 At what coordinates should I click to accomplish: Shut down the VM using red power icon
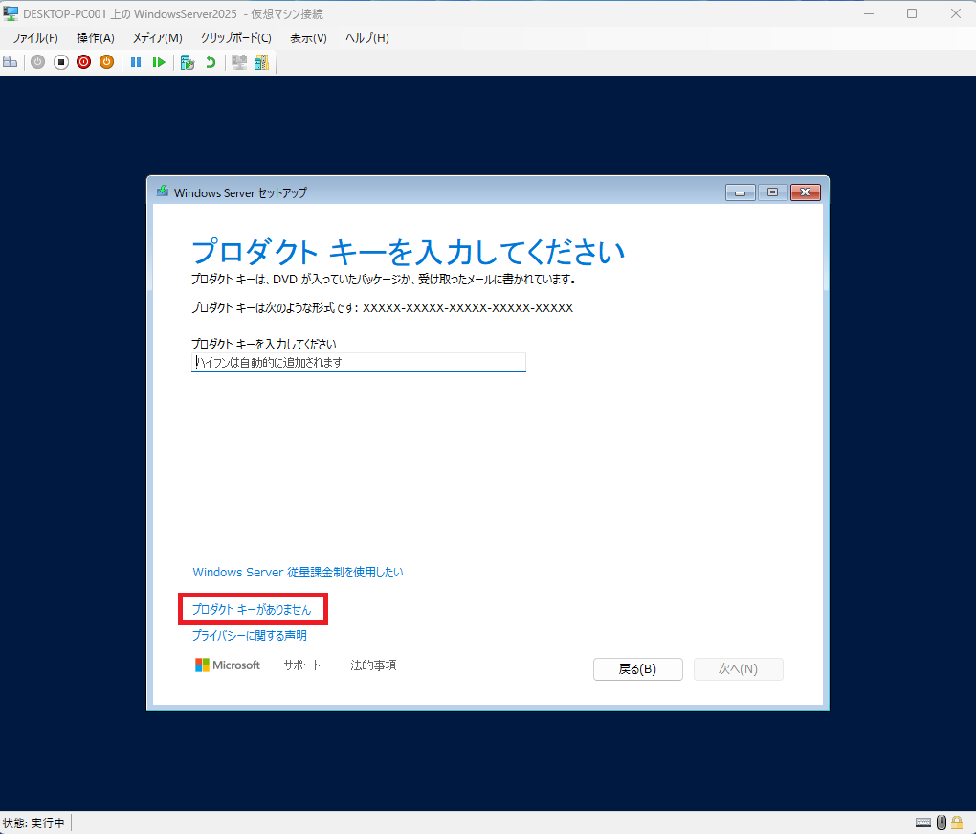click(83, 62)
